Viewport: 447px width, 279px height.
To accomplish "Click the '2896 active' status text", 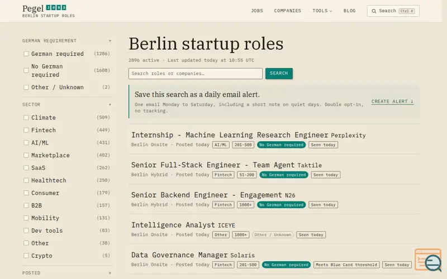I will click(x=144, y=60).
